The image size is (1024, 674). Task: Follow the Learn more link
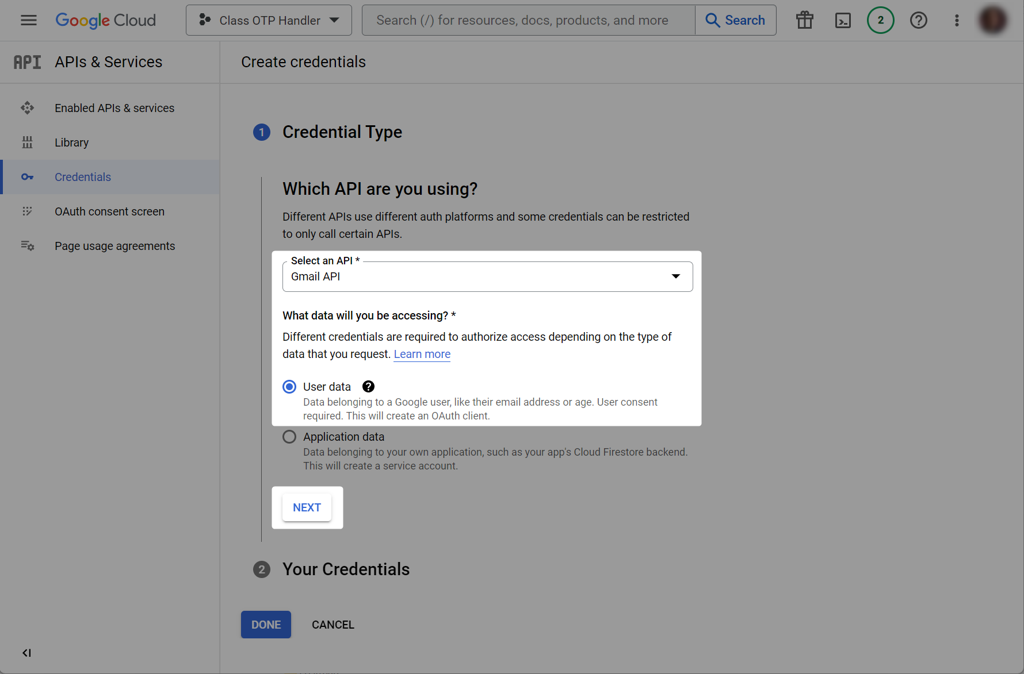(x=422, y=354)
